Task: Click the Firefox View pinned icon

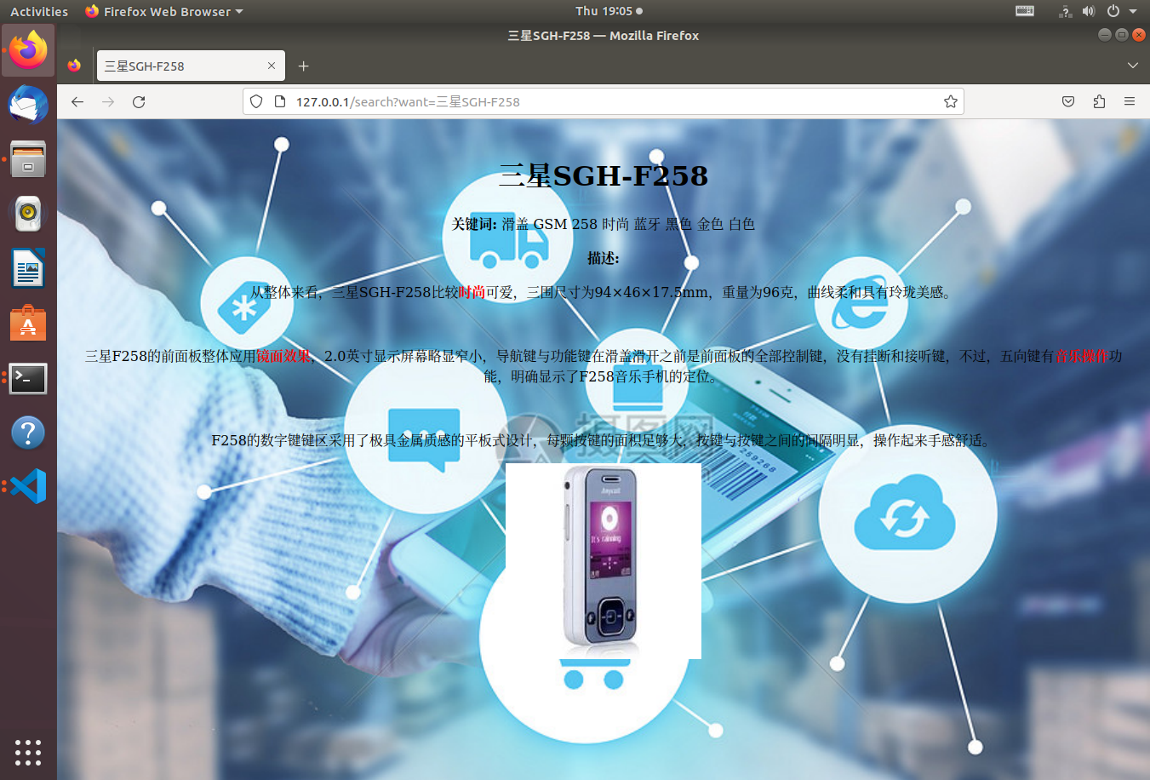Action: point(74,66)
